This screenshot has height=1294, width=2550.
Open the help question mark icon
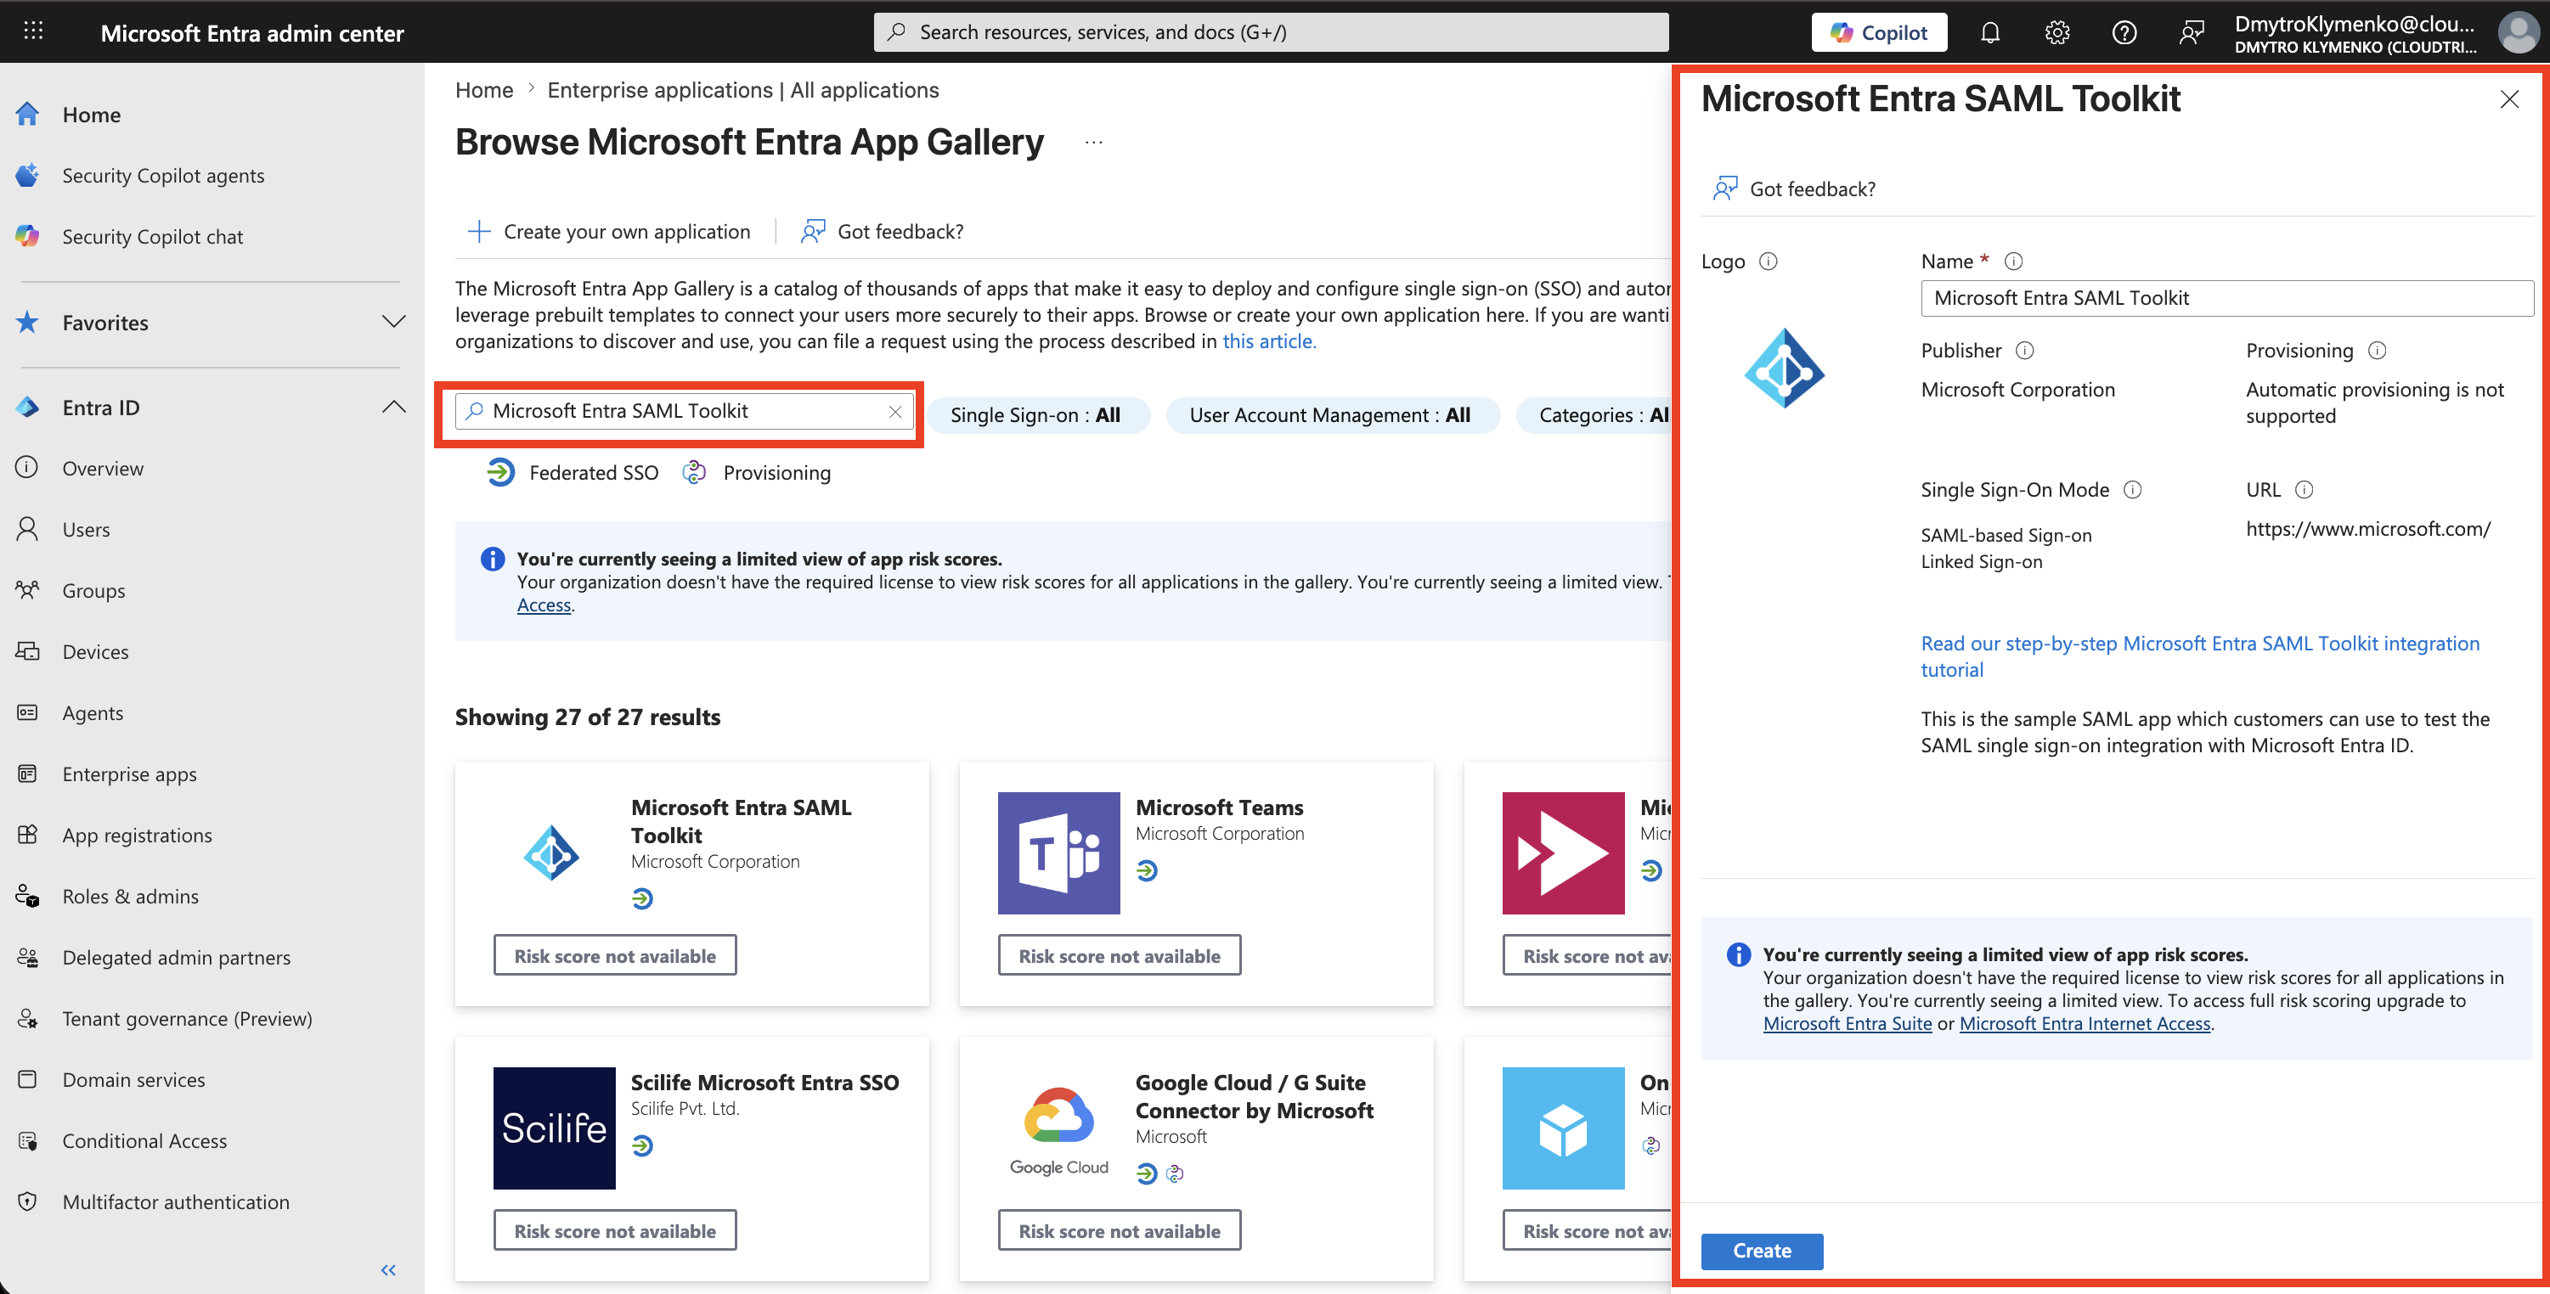click(x=2124, y=32)
